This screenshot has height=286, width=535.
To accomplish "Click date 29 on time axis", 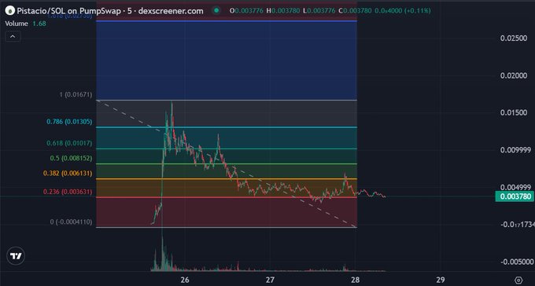I will [x=441, y=280].
